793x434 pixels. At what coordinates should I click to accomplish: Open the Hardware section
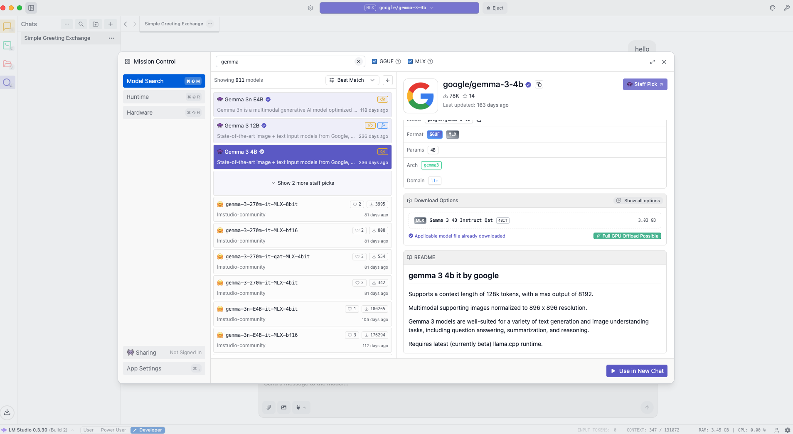(164, 113)
